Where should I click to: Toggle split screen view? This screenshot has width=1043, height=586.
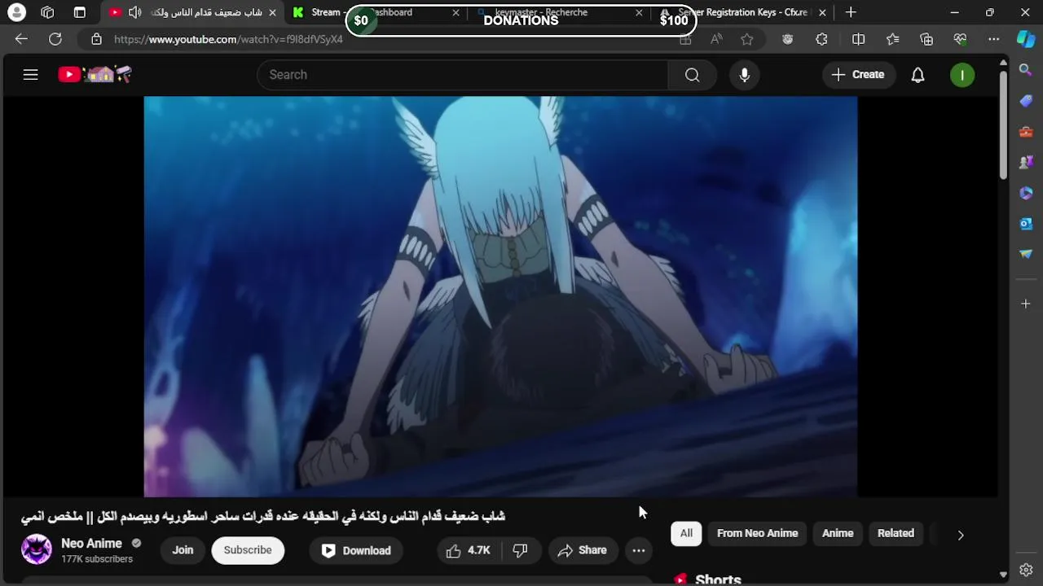[858, 39]
